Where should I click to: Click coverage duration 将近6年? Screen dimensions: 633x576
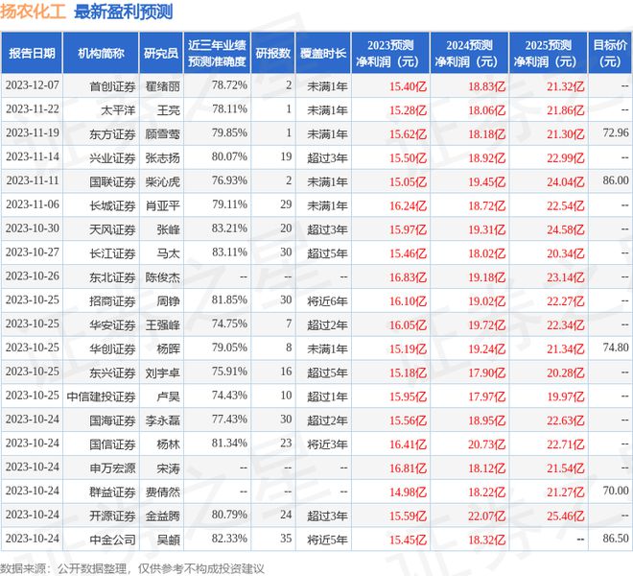click(x=327, y=300)
